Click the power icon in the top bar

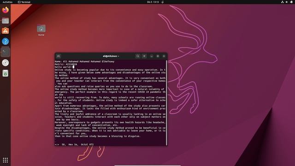coord(291,2)
